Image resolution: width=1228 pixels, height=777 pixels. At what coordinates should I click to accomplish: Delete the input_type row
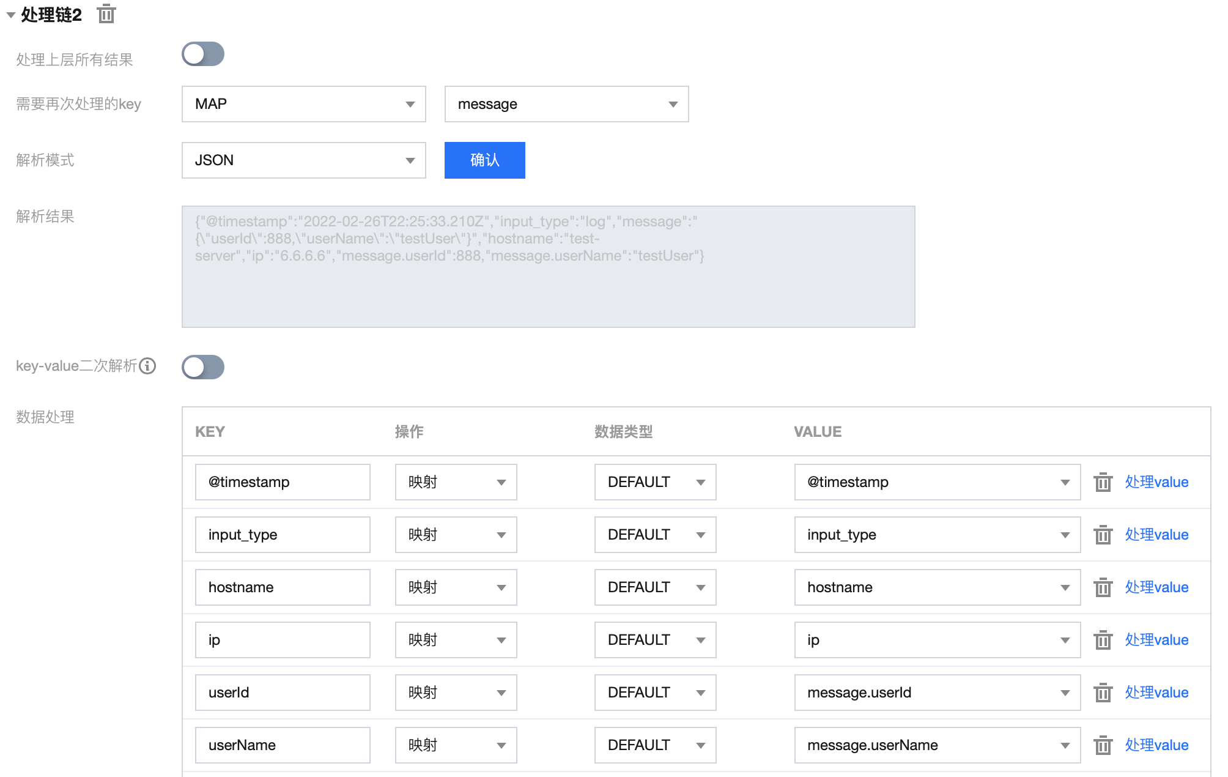click(x=1103, y=535)
